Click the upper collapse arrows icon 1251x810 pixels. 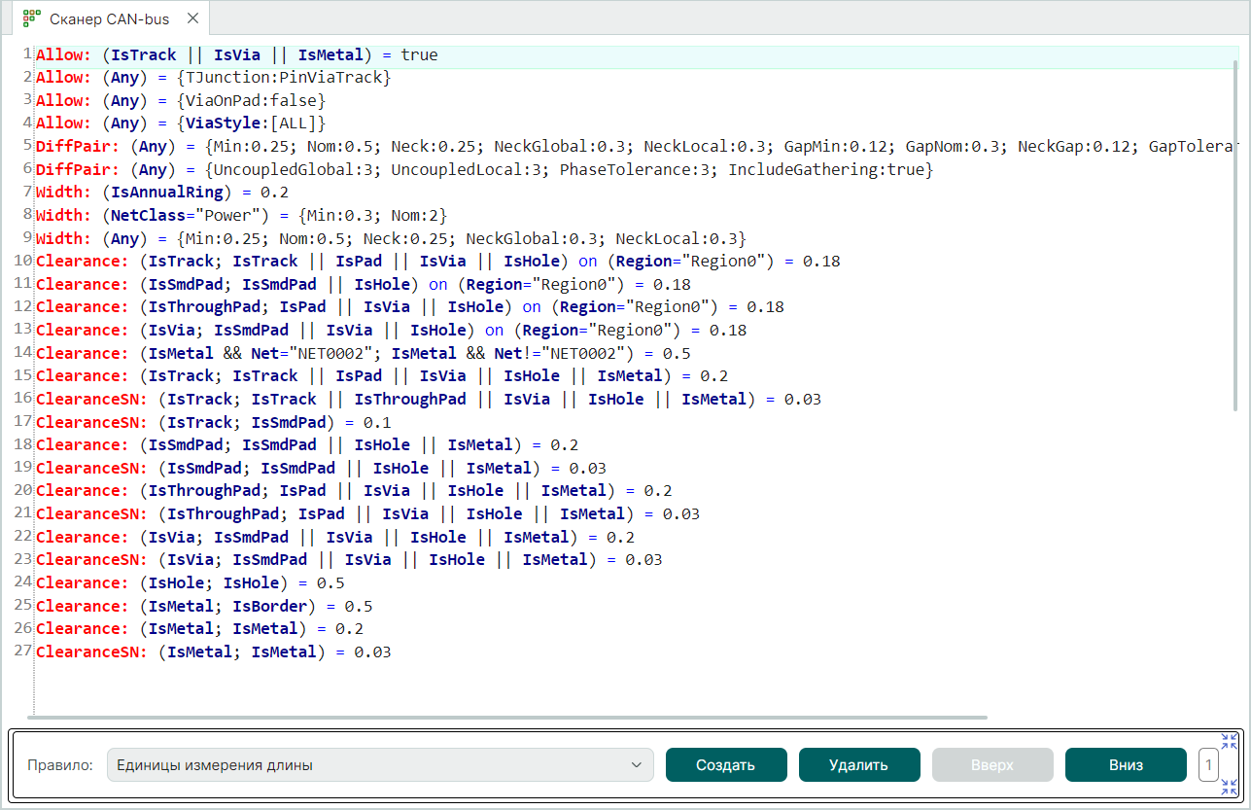click(1230, 741)
